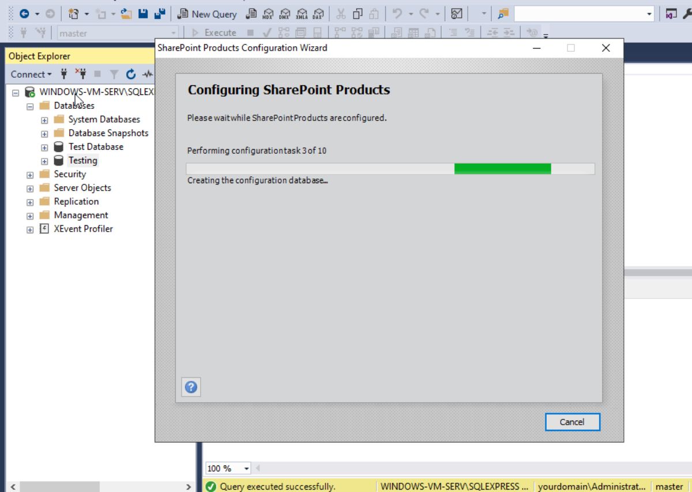Click the Copy icon in toolbar

[358, 14]
